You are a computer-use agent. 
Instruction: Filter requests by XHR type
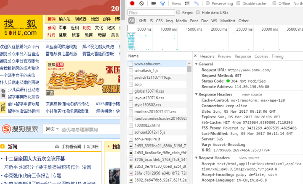(142, 21)
